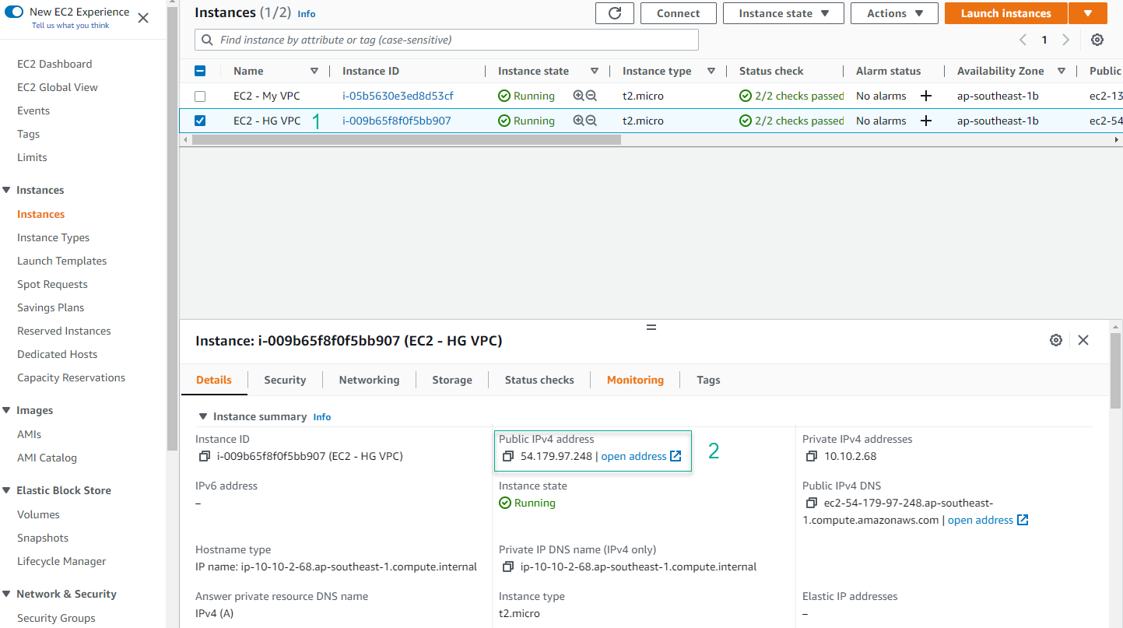Collapse Network & Security sidebar section

(7, 594)
